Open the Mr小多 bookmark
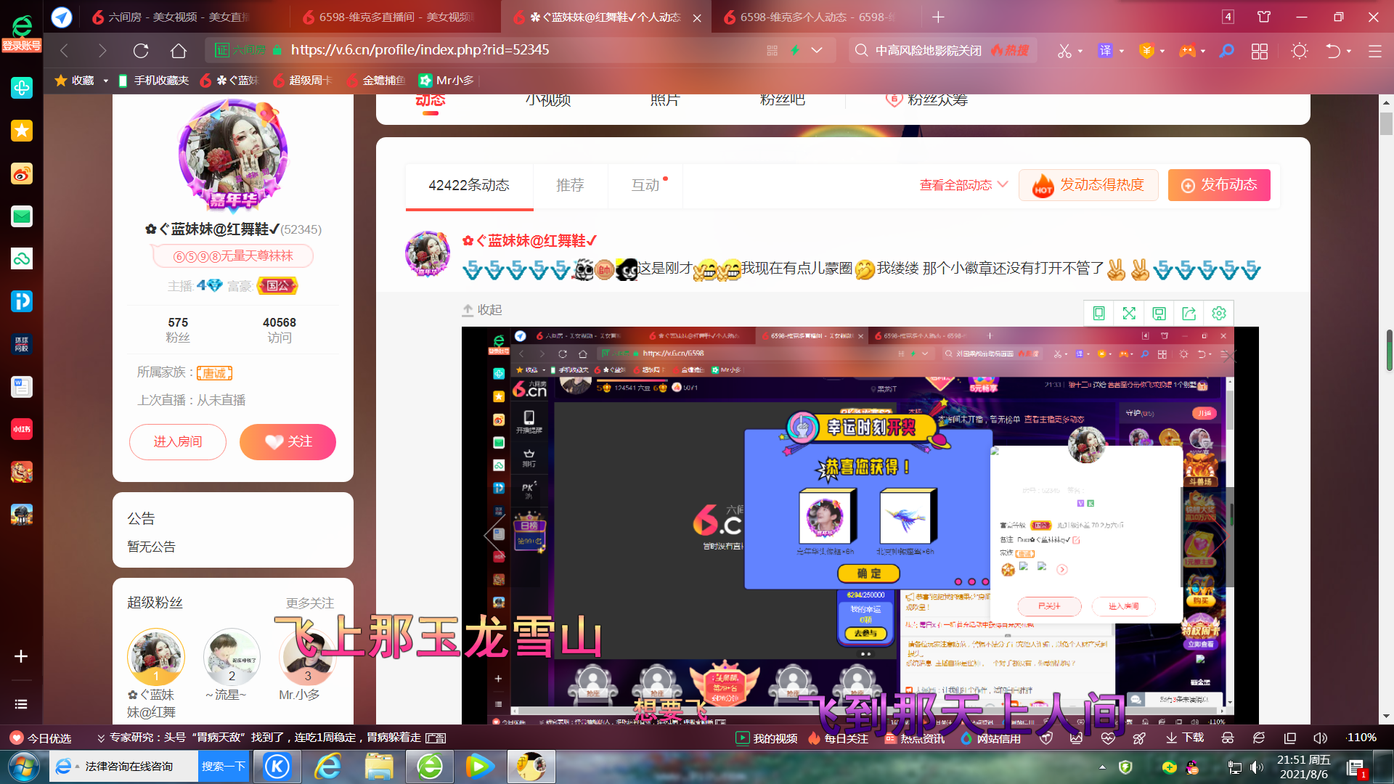The width and height of the screenshot is (1394, 784). tap(447, 81)
